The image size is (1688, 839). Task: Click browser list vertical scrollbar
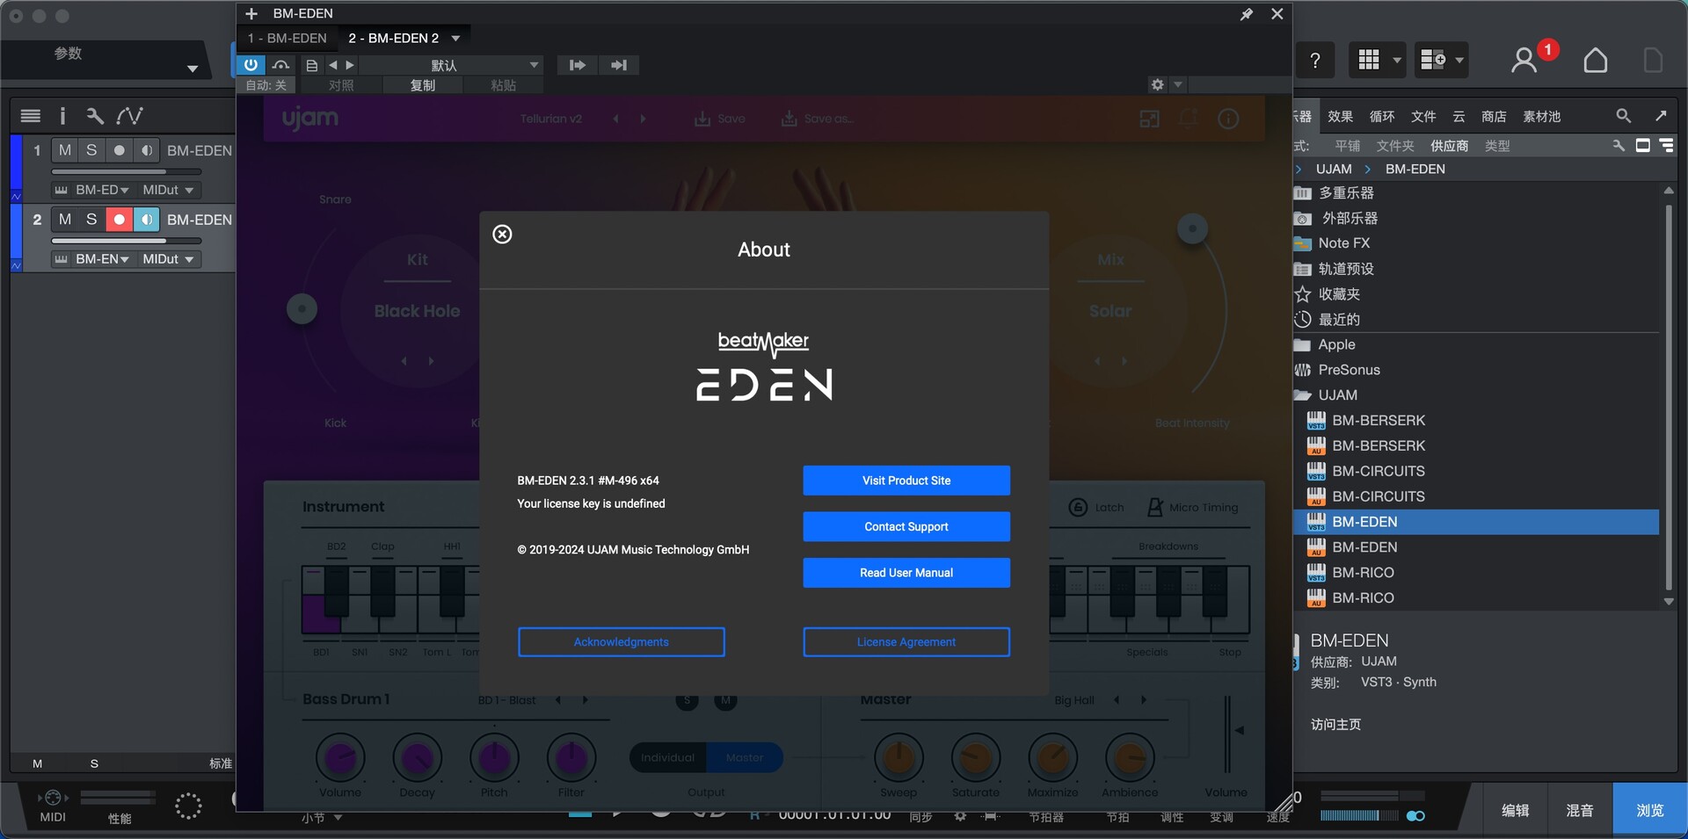pos(1668,397)
